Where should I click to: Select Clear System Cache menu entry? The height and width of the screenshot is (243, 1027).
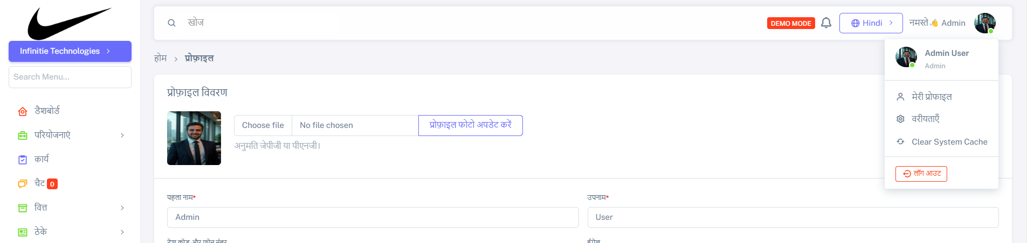point(949,142)
